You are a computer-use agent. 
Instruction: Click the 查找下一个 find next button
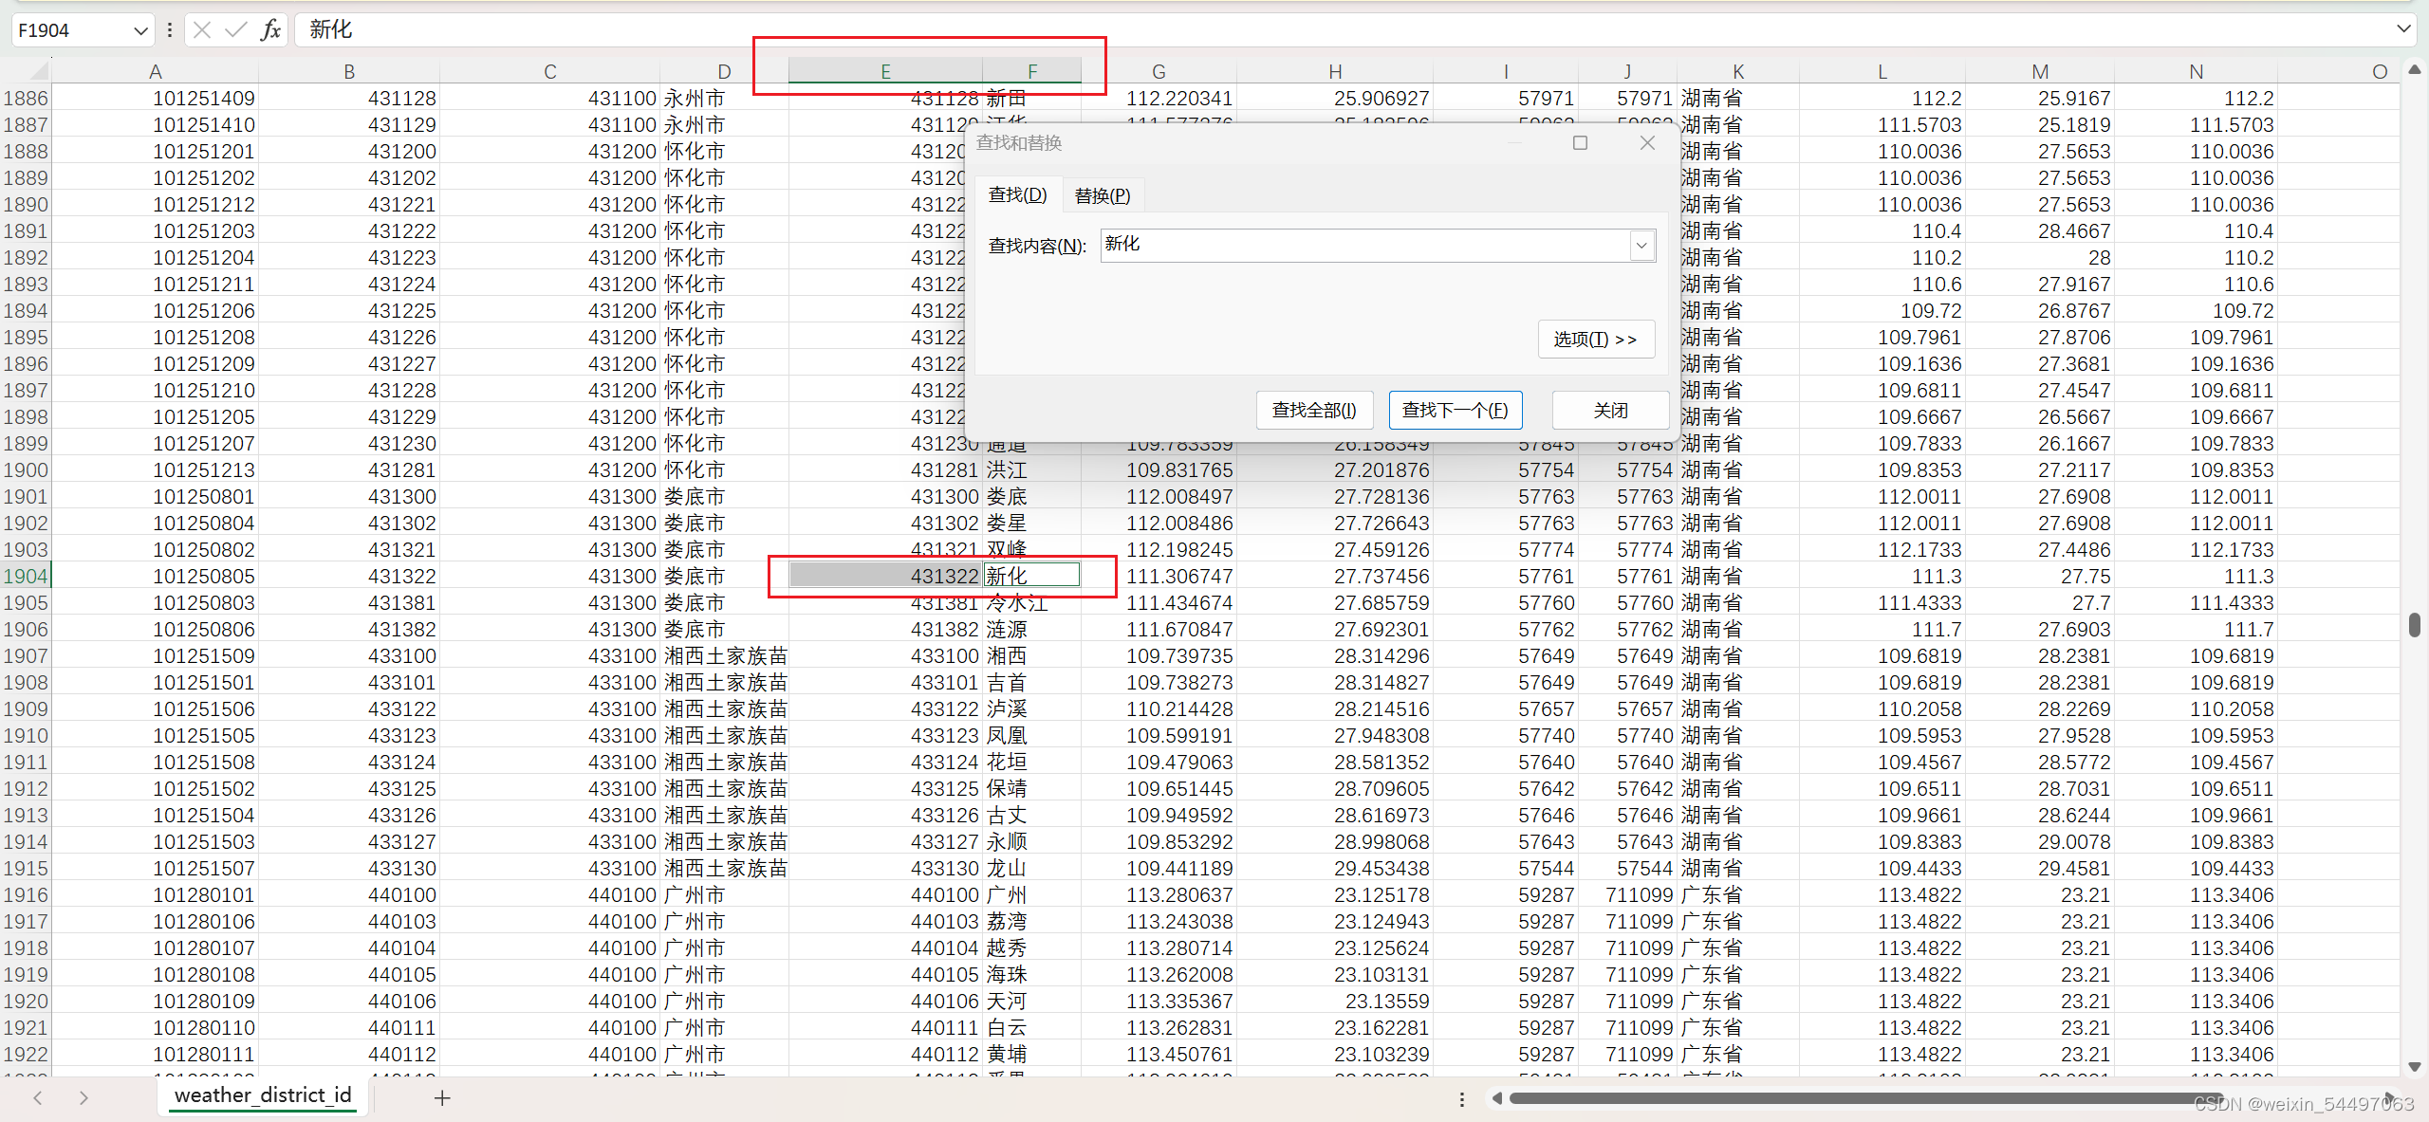tap(1455, 410)
